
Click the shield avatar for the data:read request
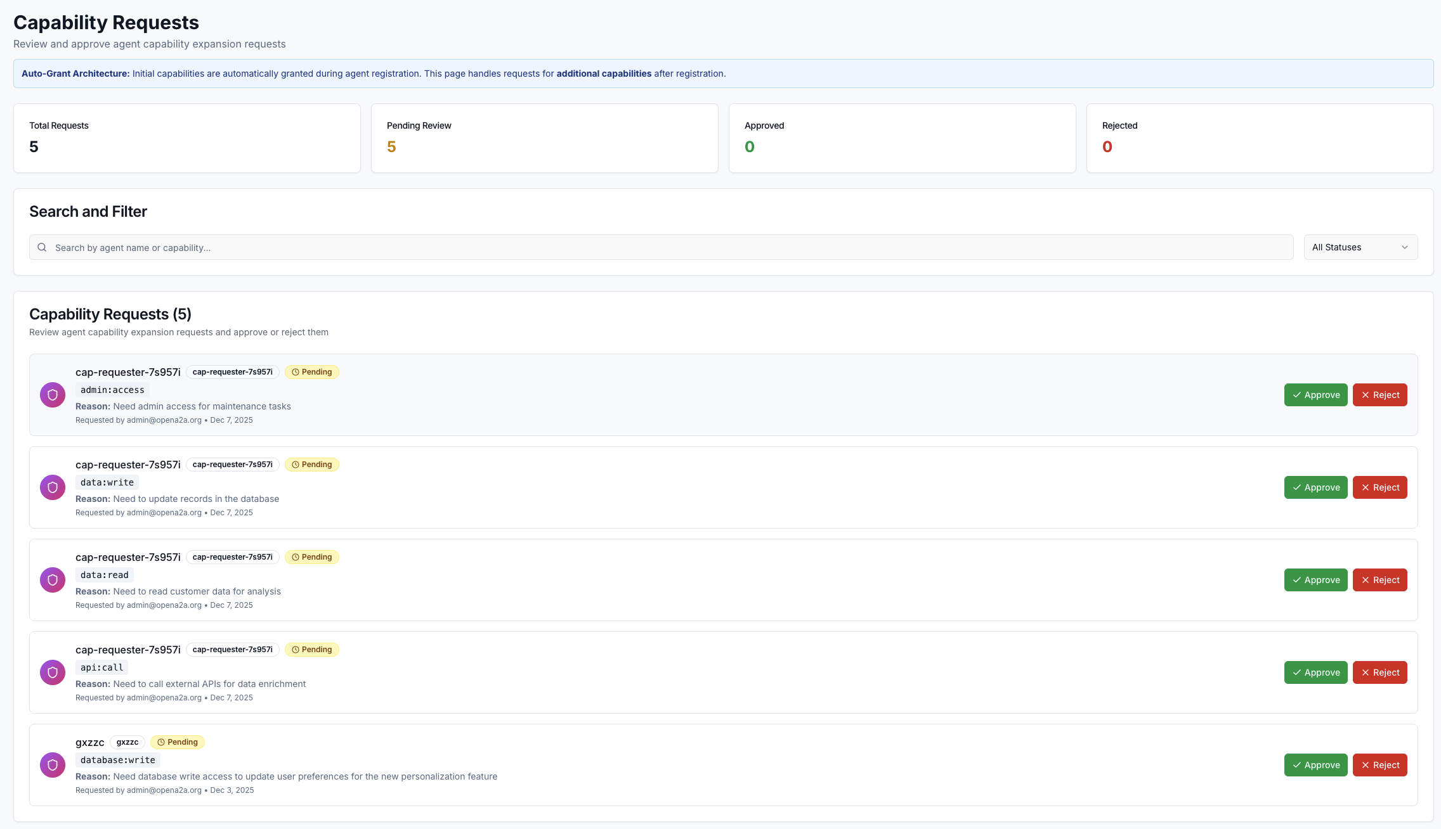pos(53,579)
